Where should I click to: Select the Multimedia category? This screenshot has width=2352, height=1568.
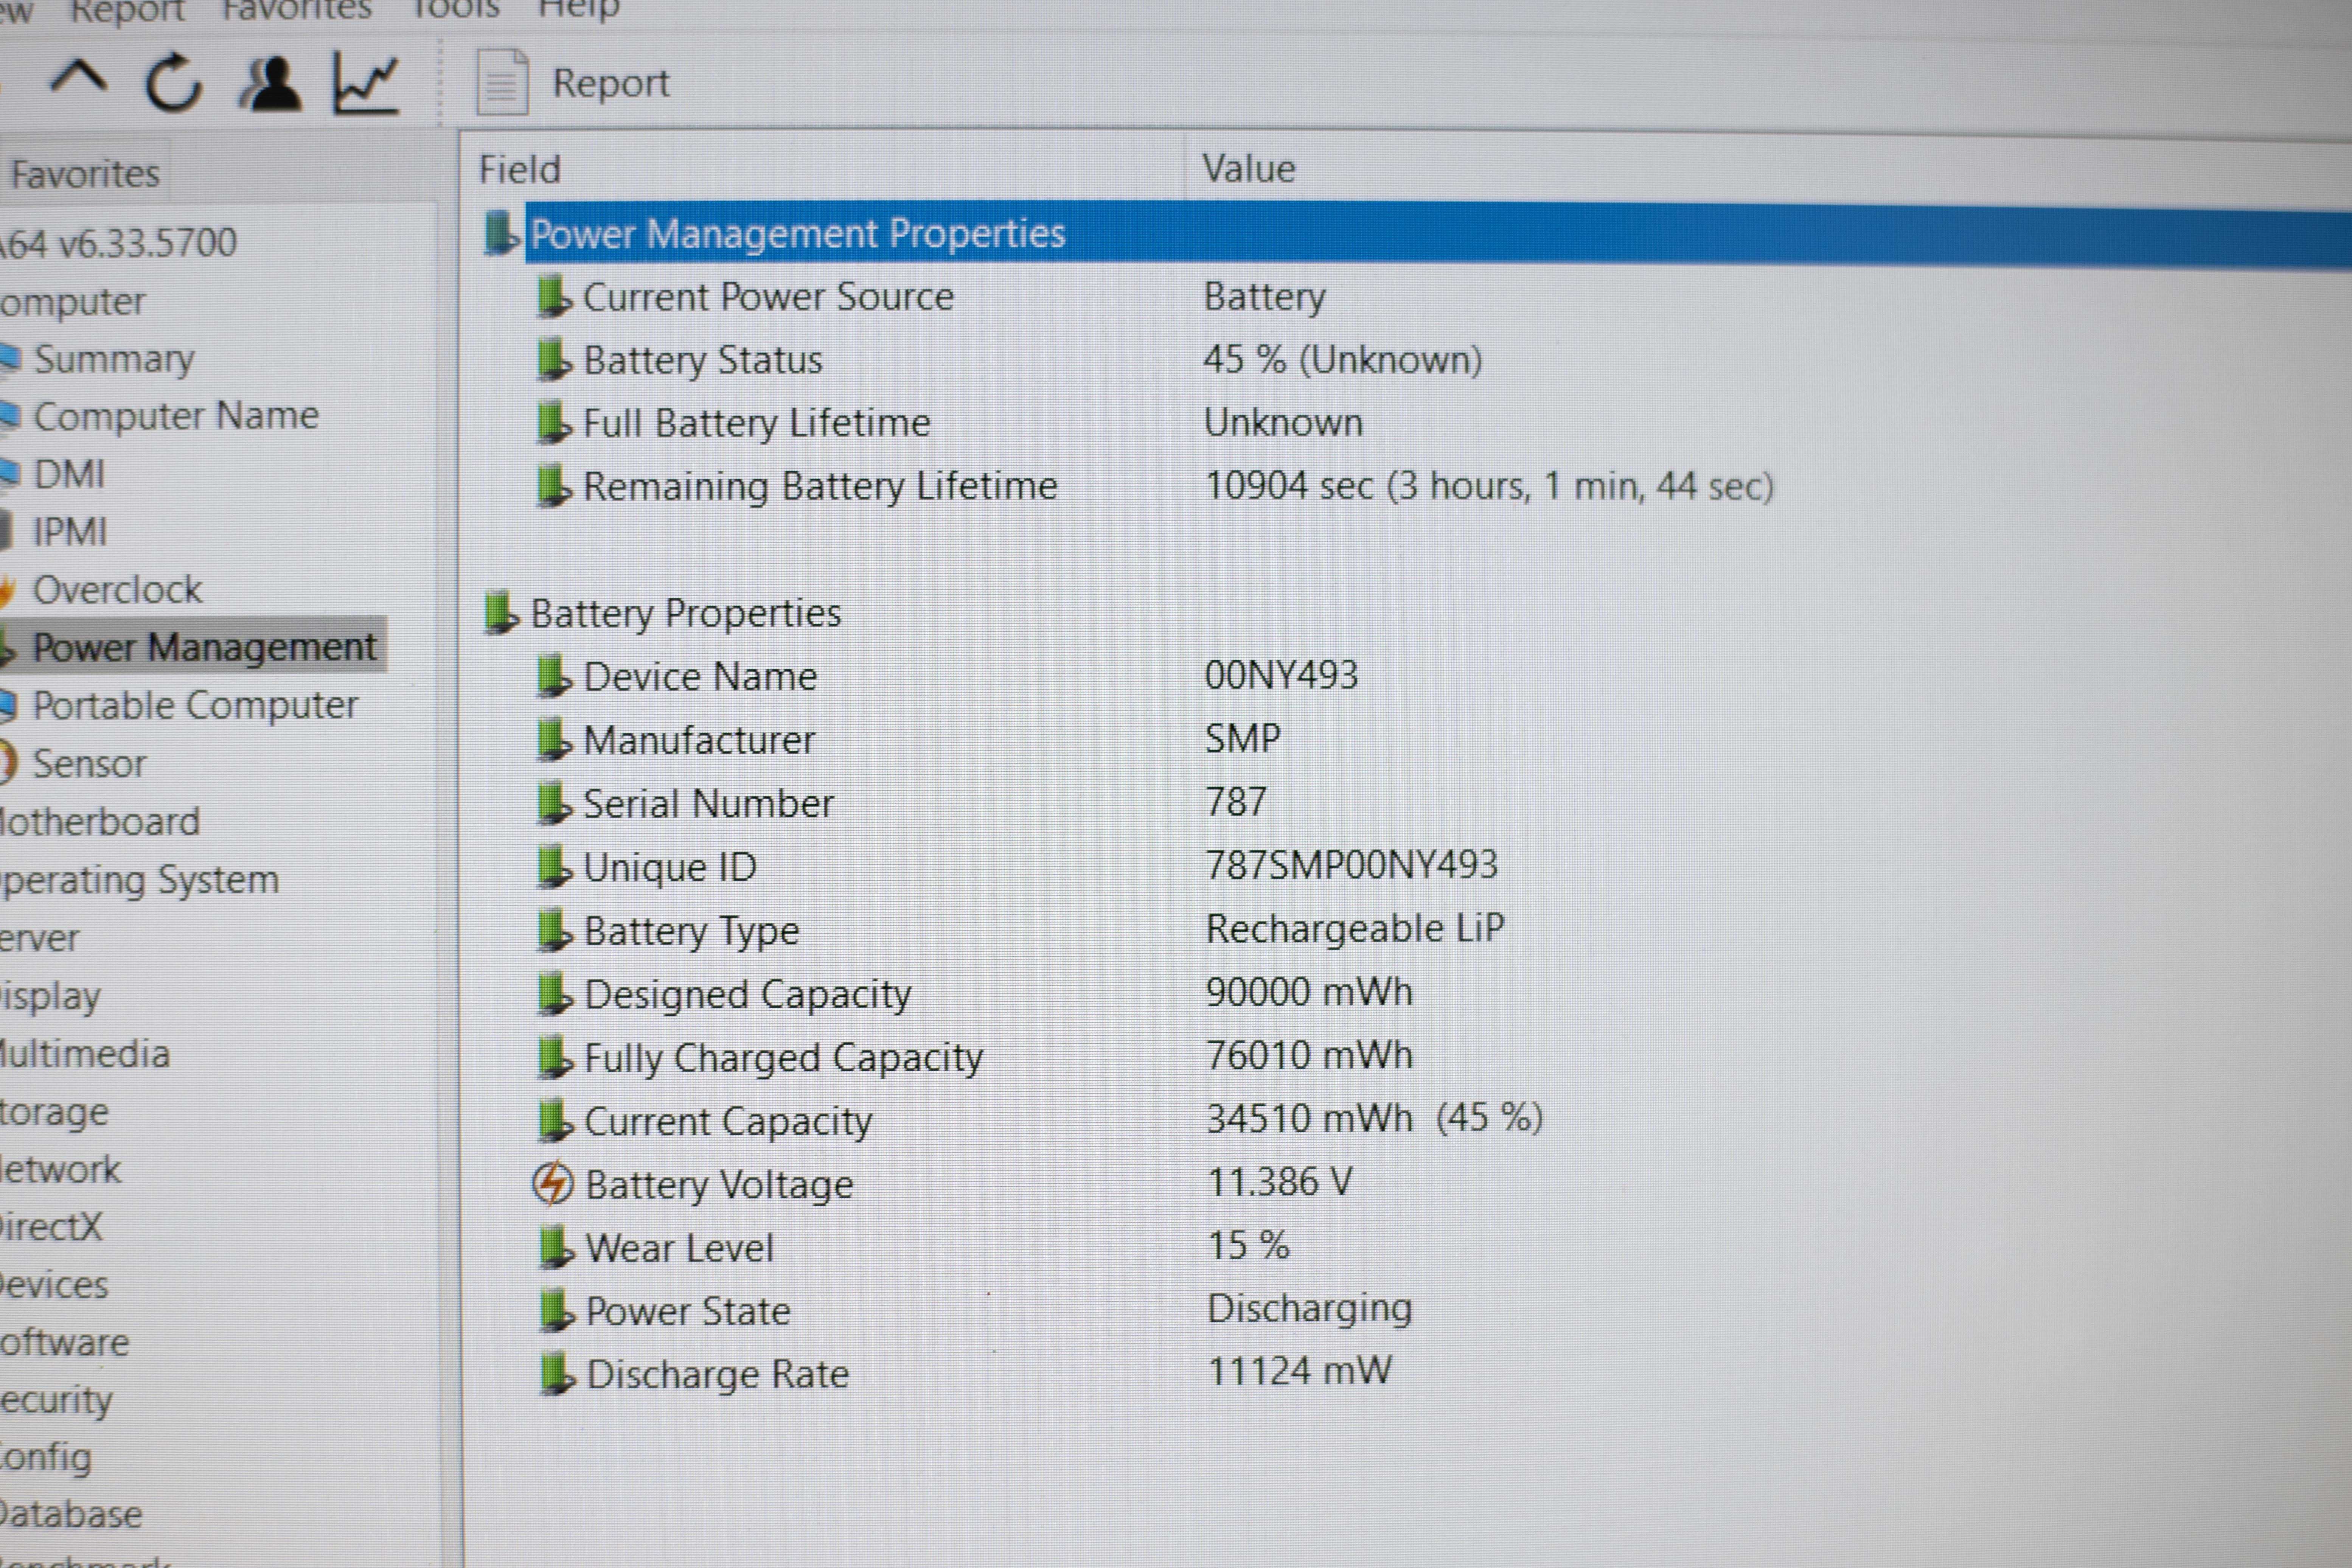pos(85,1054)
